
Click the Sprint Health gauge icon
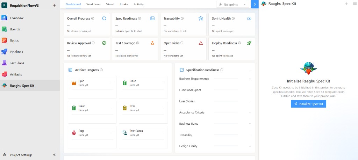[249, 19]
